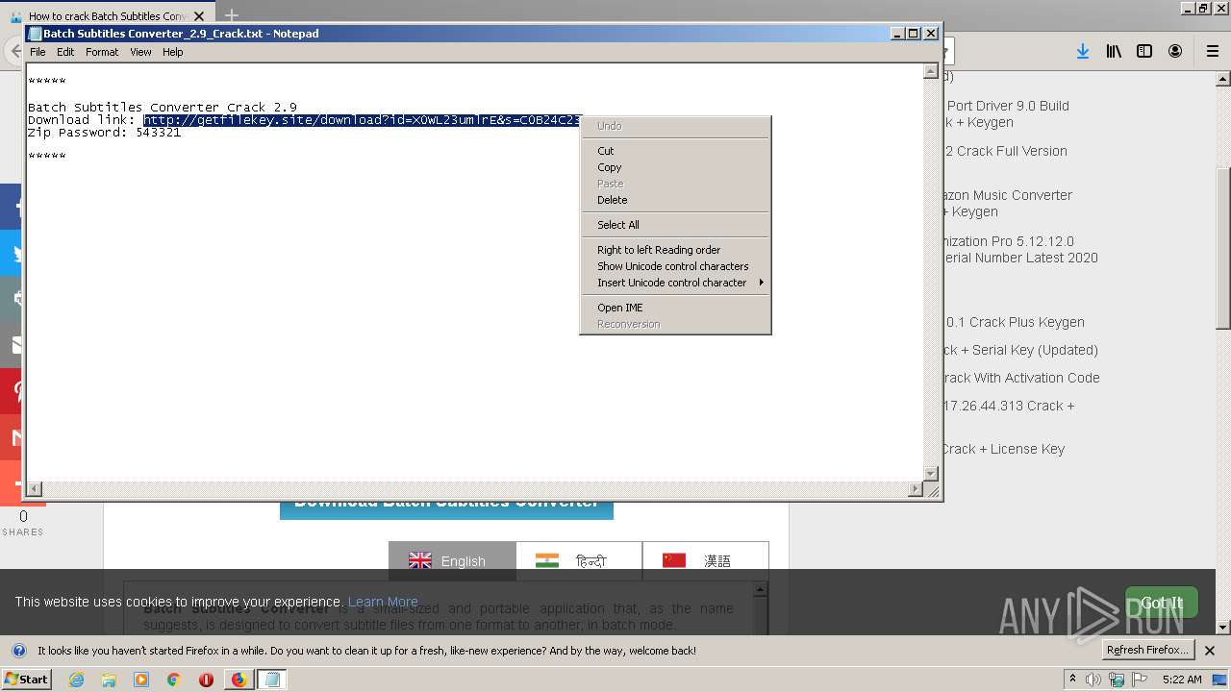Open the volume tray icon
Viewport: 1231px width, 692px height.
(x=1093, y=680)
